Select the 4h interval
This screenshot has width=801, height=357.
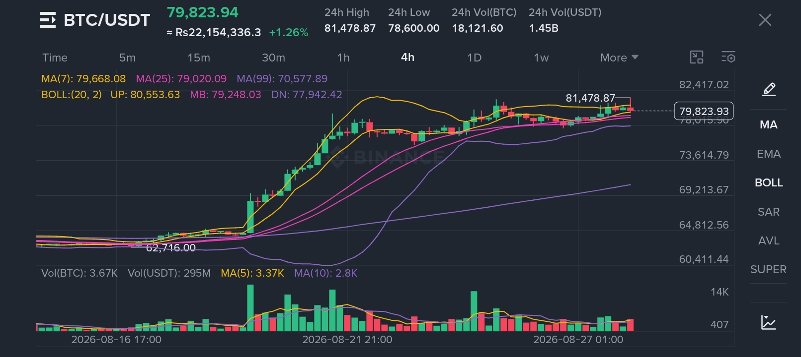407,58
